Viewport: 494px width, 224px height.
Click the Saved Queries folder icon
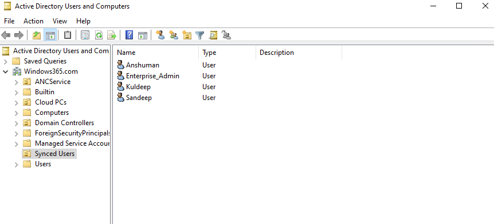pyautogui.click(x=17, y=61)
